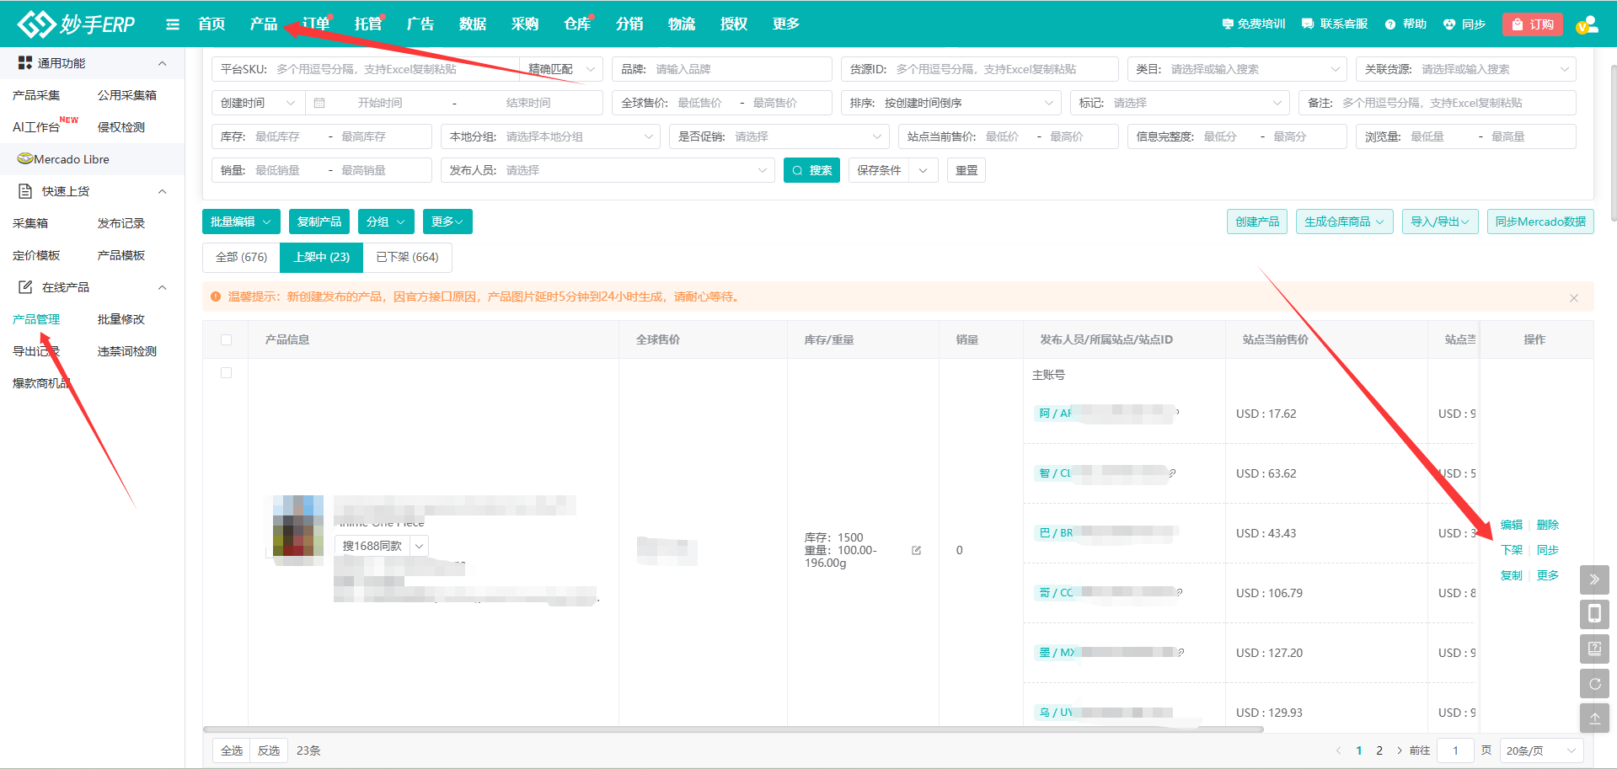
Task: Click the 同步Mercado数据 button
Action: pyautogui.click(x=1539, y=222)
